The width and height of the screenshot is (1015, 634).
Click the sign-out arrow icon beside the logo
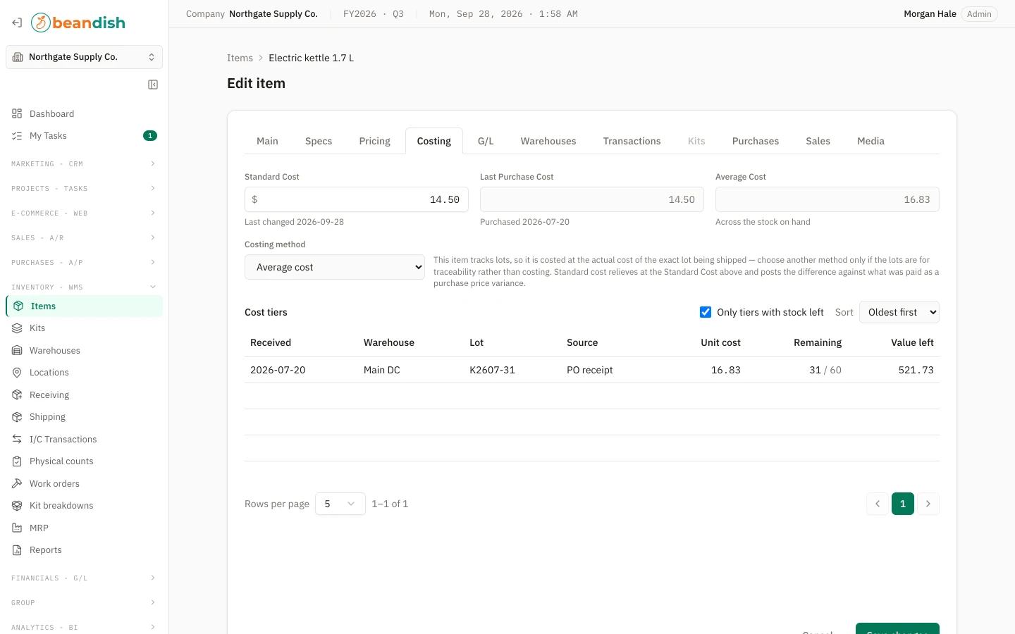tap(17, 23)
